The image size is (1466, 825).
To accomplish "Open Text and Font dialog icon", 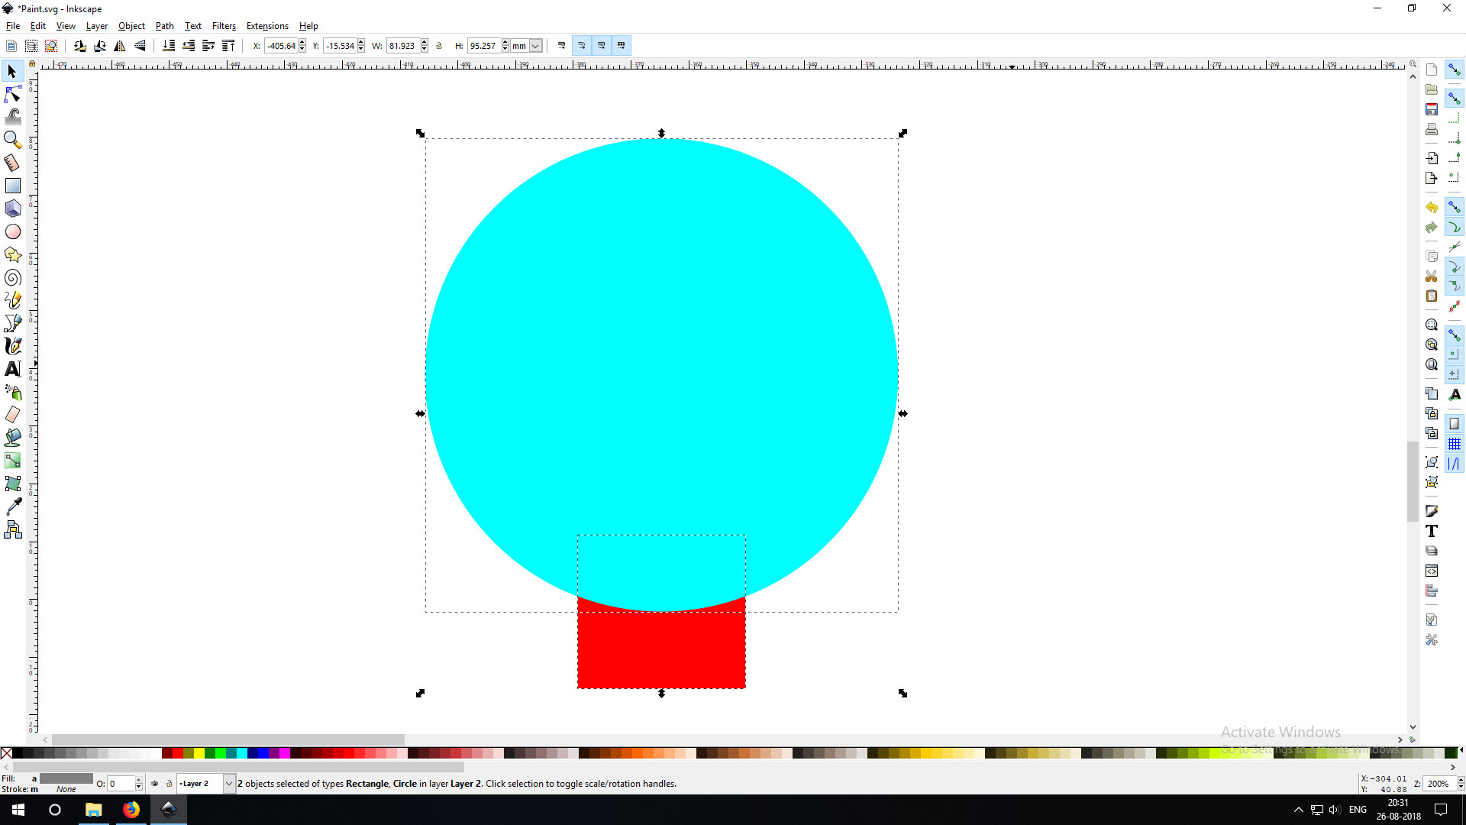I will point(1432,531).
